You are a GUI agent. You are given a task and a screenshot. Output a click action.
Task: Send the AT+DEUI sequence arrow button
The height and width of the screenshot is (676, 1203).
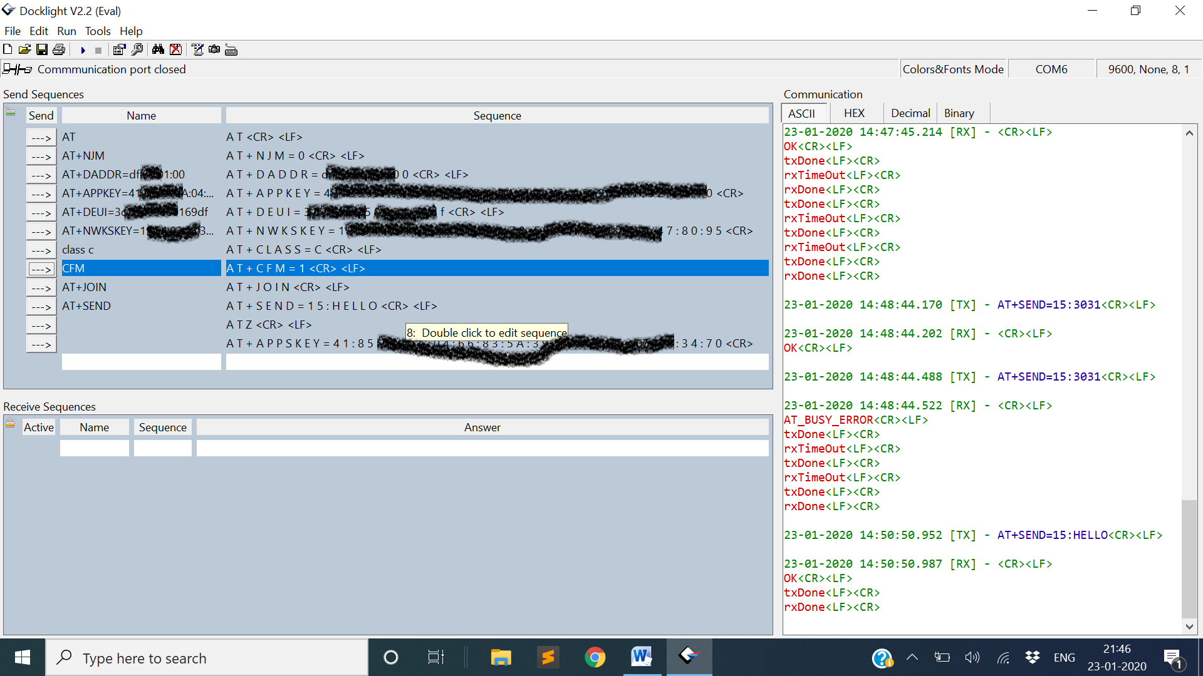[41, 212]
